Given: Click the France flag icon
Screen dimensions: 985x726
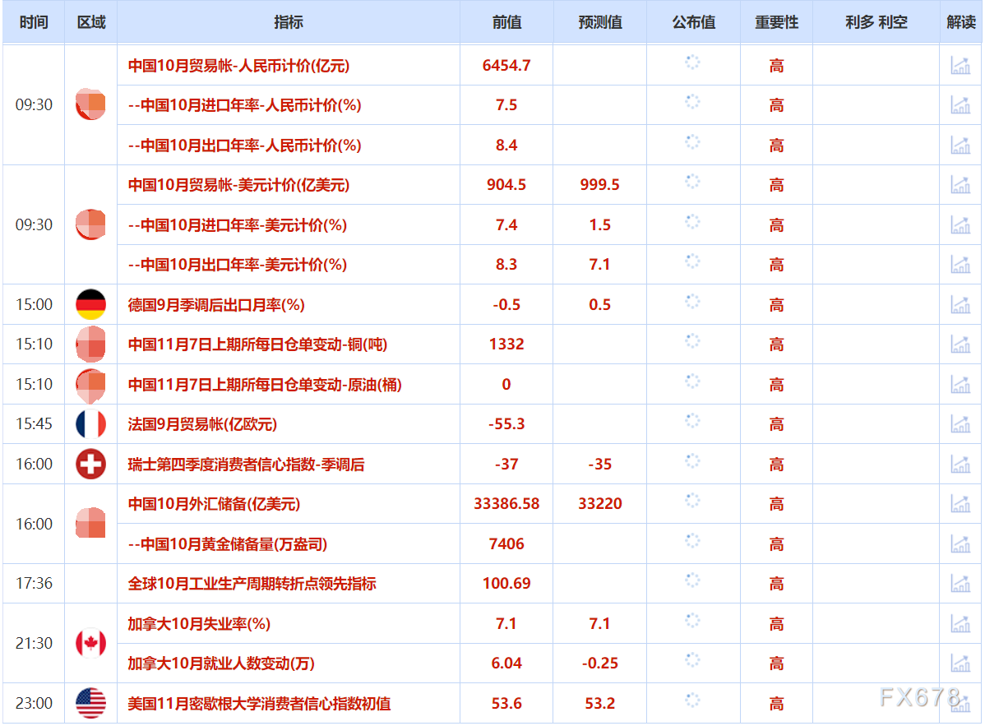Looking at the screenshot, I should pyautogui.click(x=90, y=423).
